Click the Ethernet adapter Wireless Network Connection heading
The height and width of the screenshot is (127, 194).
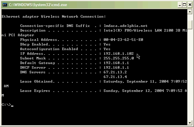[x=54, y=17]
